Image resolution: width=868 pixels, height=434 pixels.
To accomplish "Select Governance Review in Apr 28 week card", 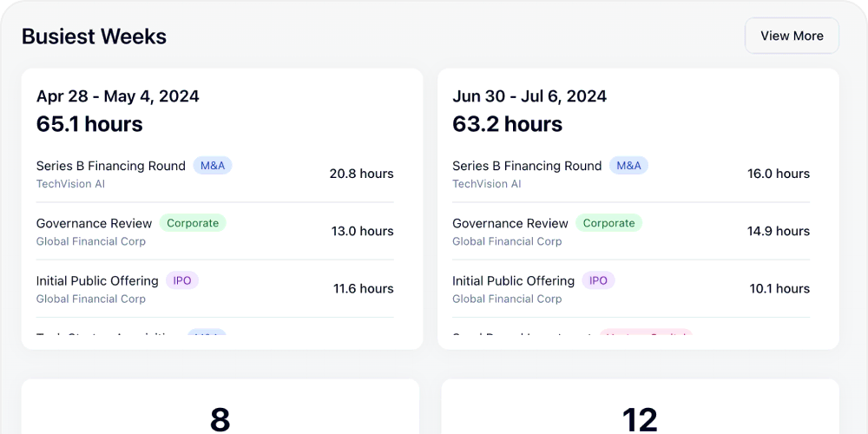I will pyautogui.click(x=94, y=223).
